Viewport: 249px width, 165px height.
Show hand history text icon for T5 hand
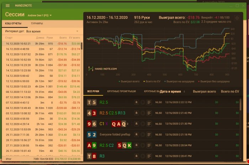(x=149, y=102)
